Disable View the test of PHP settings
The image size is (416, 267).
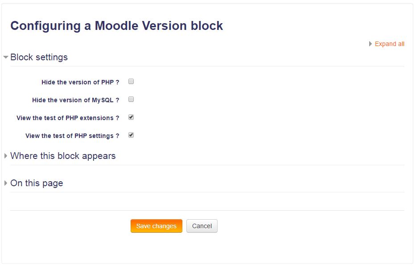coord(131,135)
